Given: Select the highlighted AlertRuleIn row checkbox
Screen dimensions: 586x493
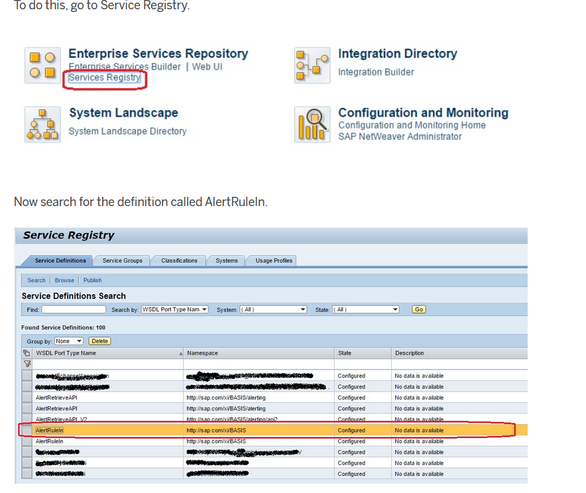Looking at the screenshot, I should point(27,430).
